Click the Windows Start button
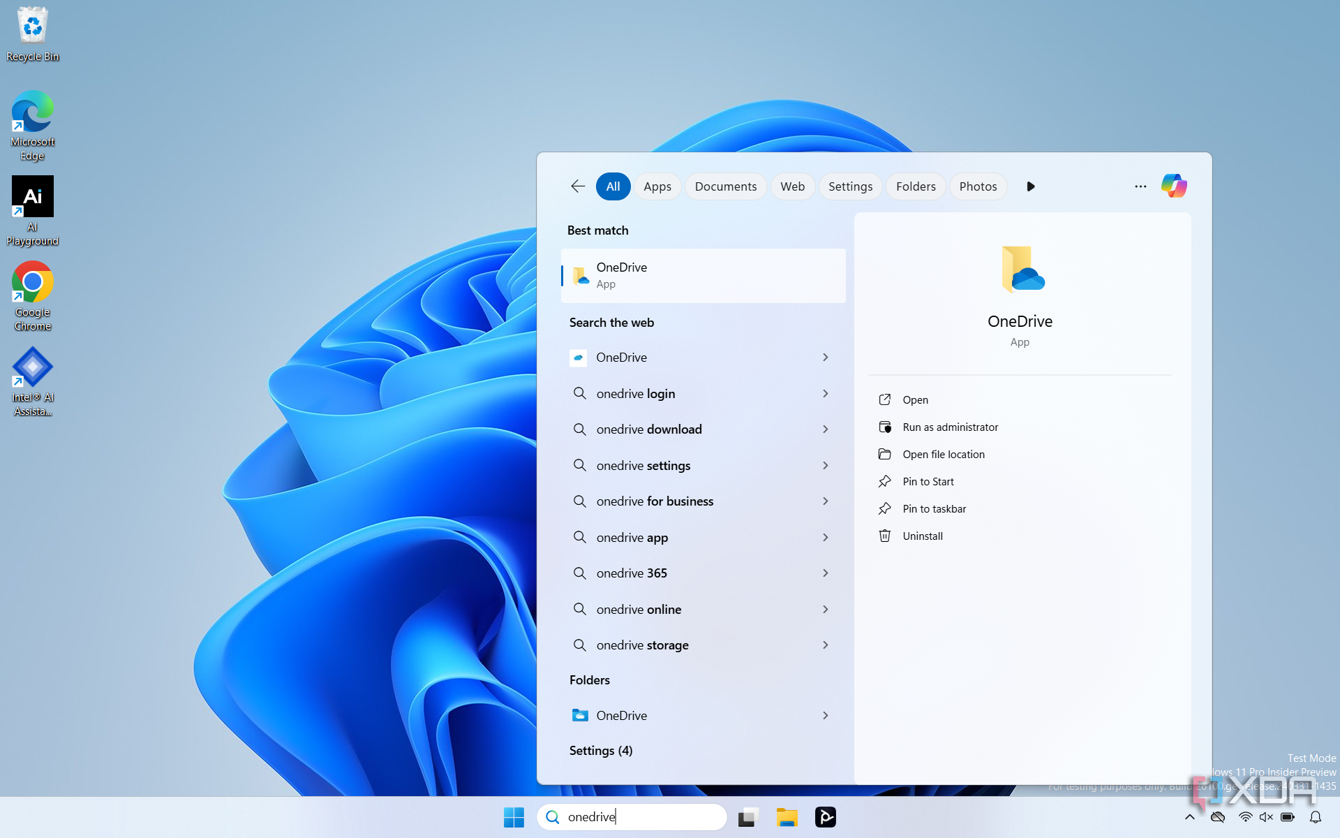 (x=514, y=817)
